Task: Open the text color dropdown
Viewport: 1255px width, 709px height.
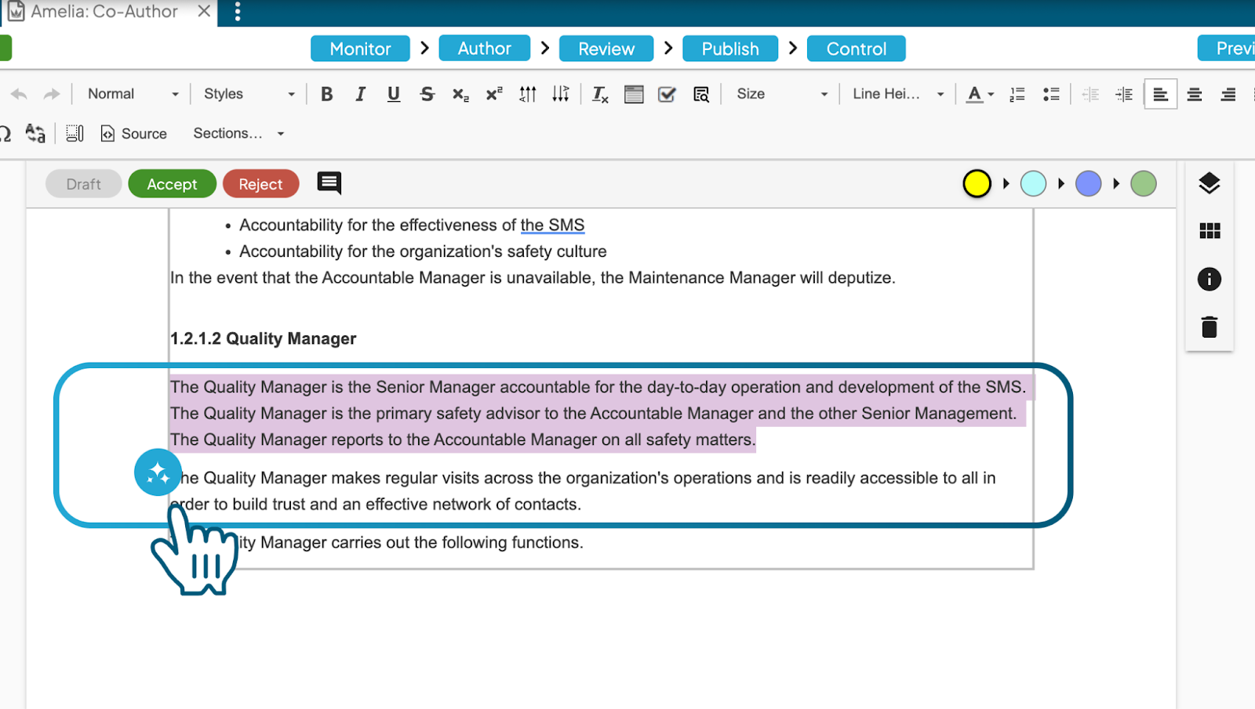Action: tap(980, 94)
